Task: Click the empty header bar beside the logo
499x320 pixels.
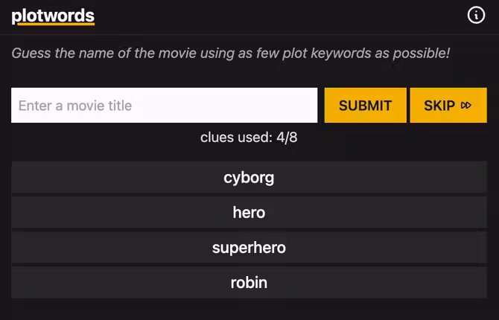Action: coord(283,16)
